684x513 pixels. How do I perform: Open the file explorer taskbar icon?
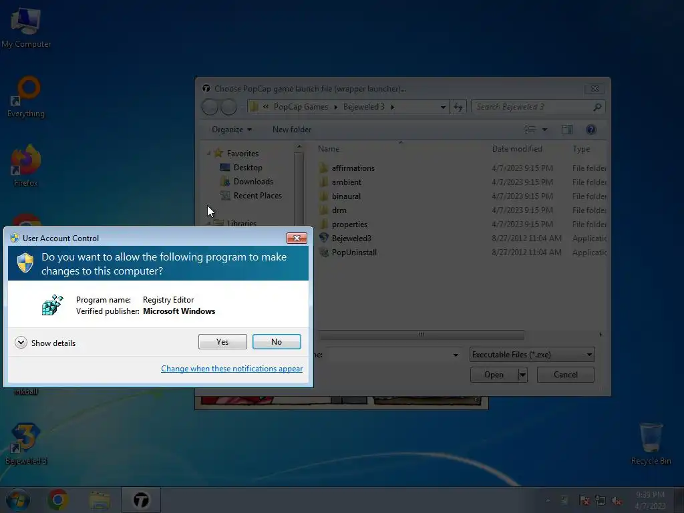100,500
